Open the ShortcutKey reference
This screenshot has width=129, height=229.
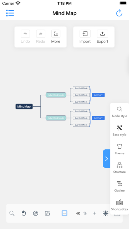(119, 205)
